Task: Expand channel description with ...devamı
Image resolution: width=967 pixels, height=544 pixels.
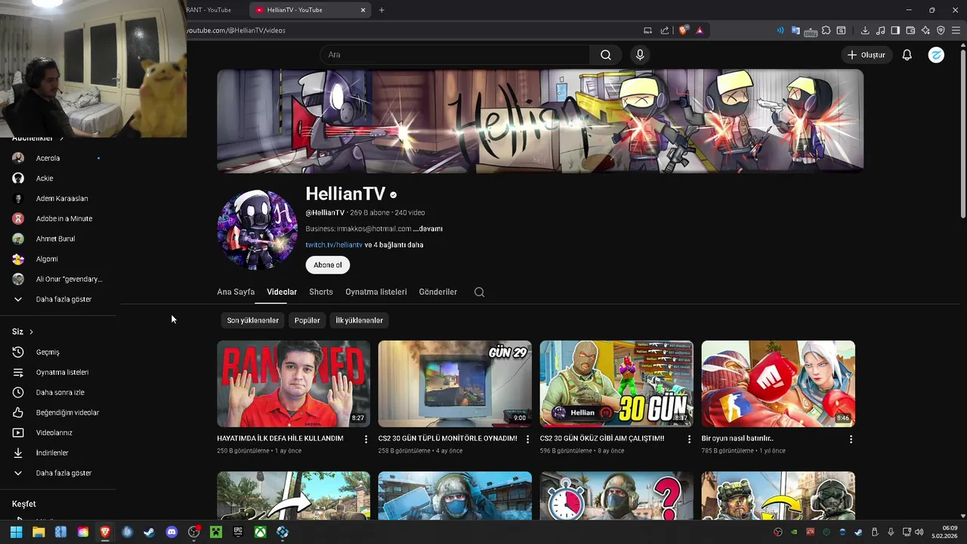Action: click(428, 229)
